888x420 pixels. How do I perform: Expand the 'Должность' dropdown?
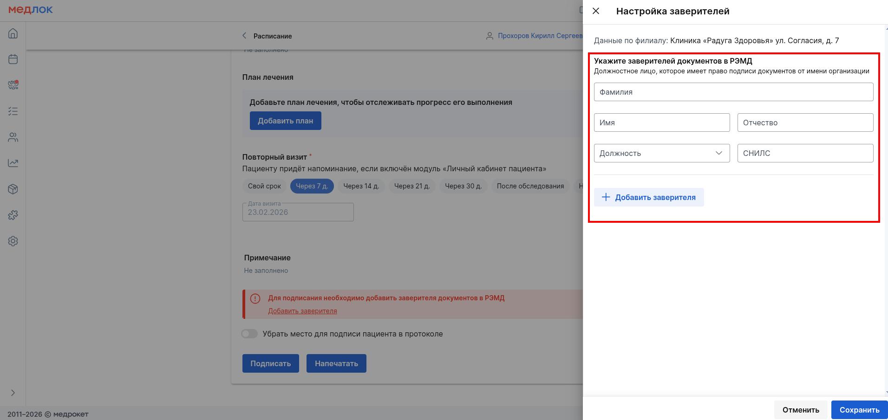(x=661, y=153)
